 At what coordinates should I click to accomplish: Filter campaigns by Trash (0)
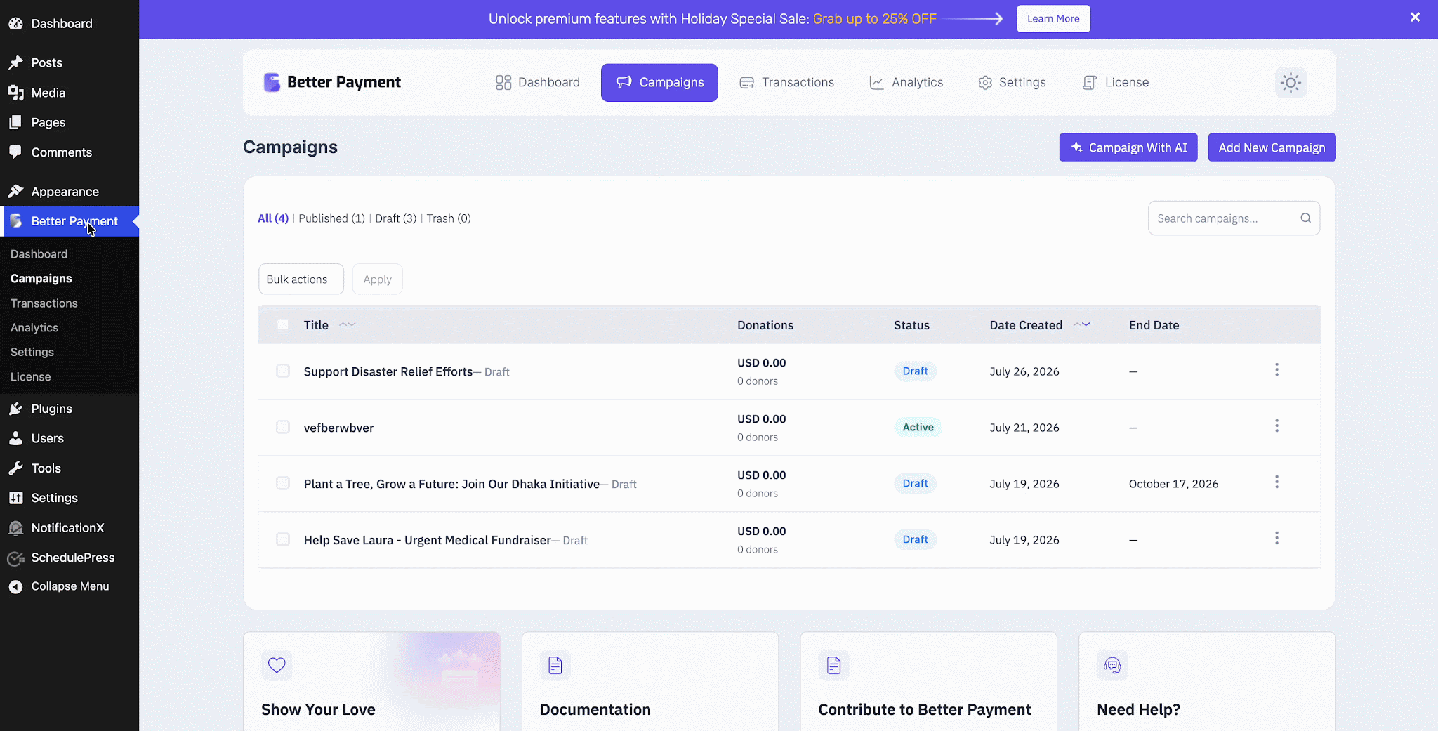point(449,218)
